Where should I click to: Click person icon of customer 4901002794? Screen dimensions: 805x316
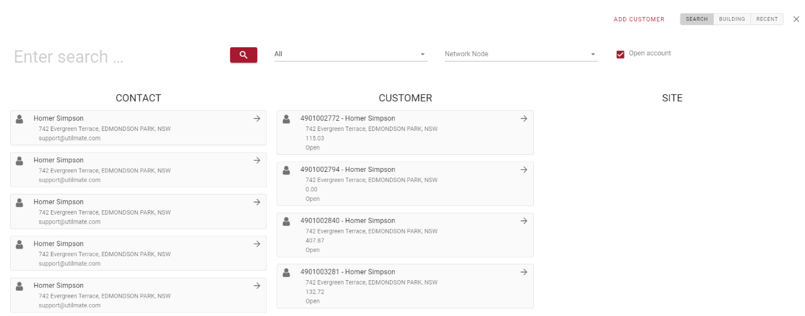pyautogui.click(x=286, y=170)
